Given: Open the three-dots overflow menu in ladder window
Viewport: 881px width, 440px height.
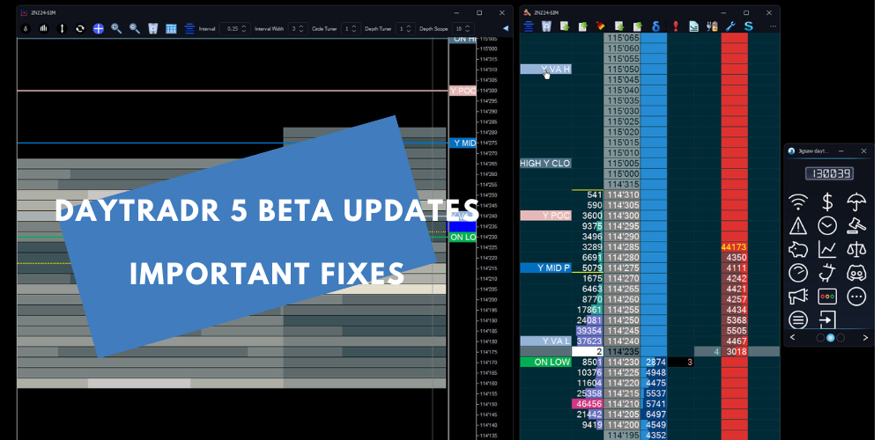Looking at the screenshot, I should [x=774, y=26].
